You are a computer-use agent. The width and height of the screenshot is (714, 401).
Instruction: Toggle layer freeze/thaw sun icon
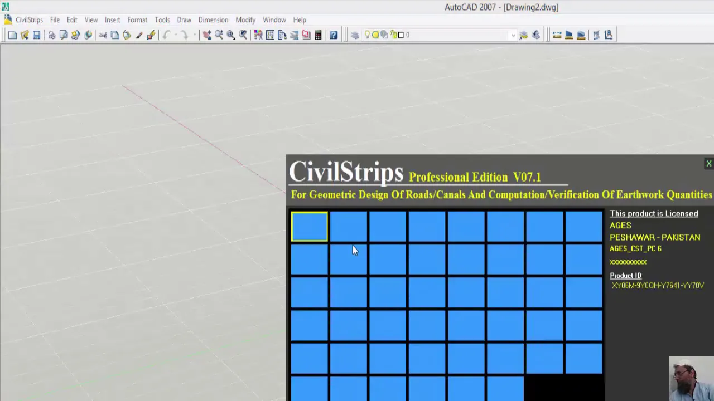[x=375, y=35]
